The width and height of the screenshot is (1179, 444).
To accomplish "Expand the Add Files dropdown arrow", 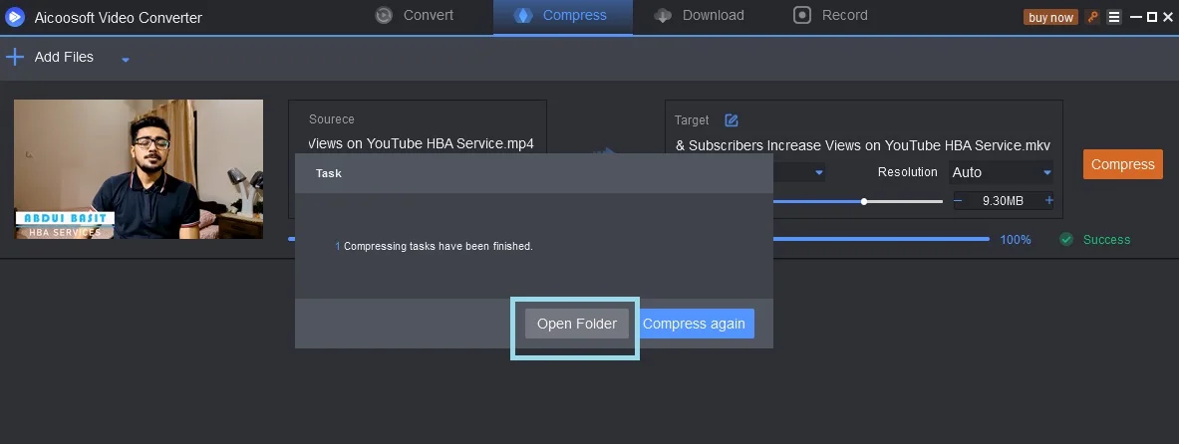I will pyautogui.click(x=126, y=60).
